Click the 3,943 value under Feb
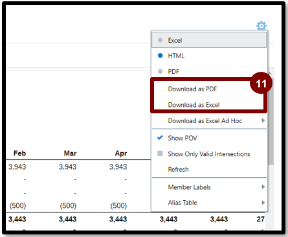The height and width of the screenshot is (237, 288). pos(17,166)
